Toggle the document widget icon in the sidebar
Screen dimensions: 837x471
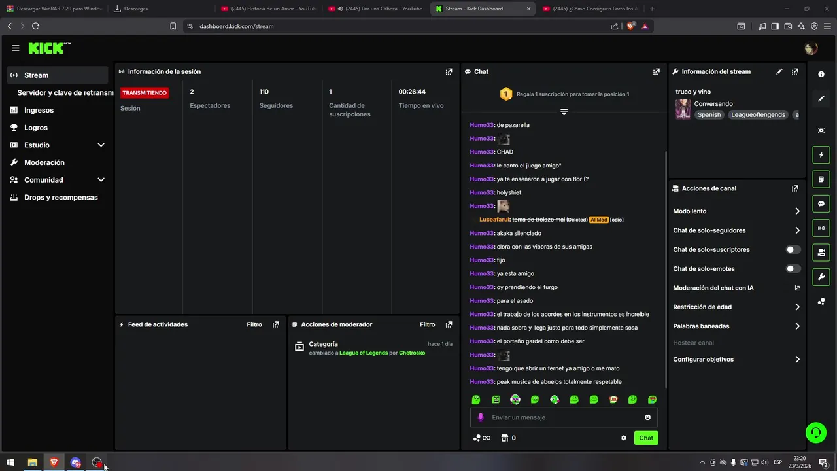[x=821, y=179]
